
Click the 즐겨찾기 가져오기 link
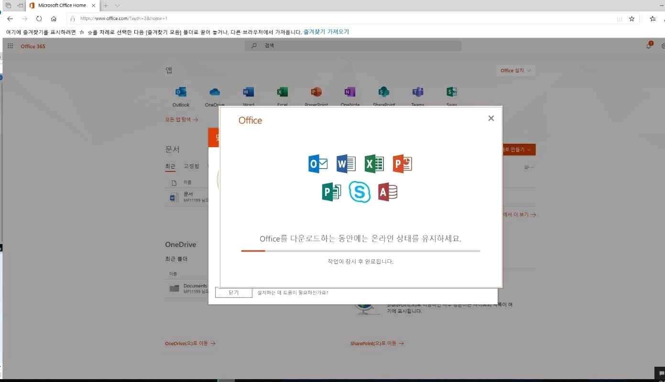326,32
